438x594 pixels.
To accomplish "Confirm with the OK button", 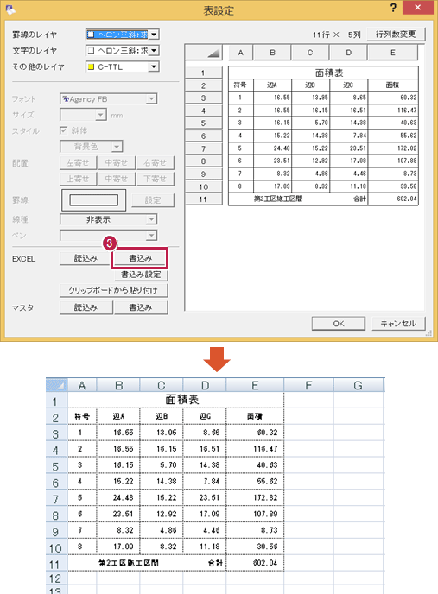I will [339, 324].
